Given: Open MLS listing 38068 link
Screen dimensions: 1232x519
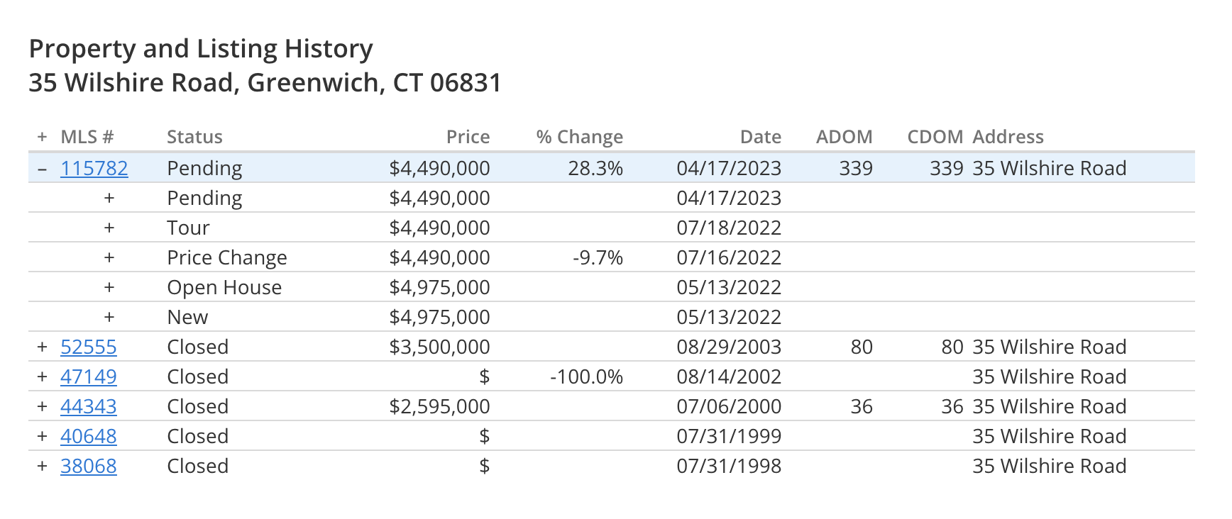Looking at the screenshot, I should pos(89,467).
